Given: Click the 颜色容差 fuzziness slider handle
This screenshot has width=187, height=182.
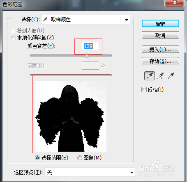Looking at the screenshot, I should pos(87,55).
